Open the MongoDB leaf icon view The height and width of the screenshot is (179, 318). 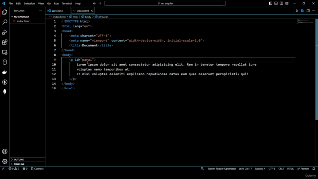5,92
